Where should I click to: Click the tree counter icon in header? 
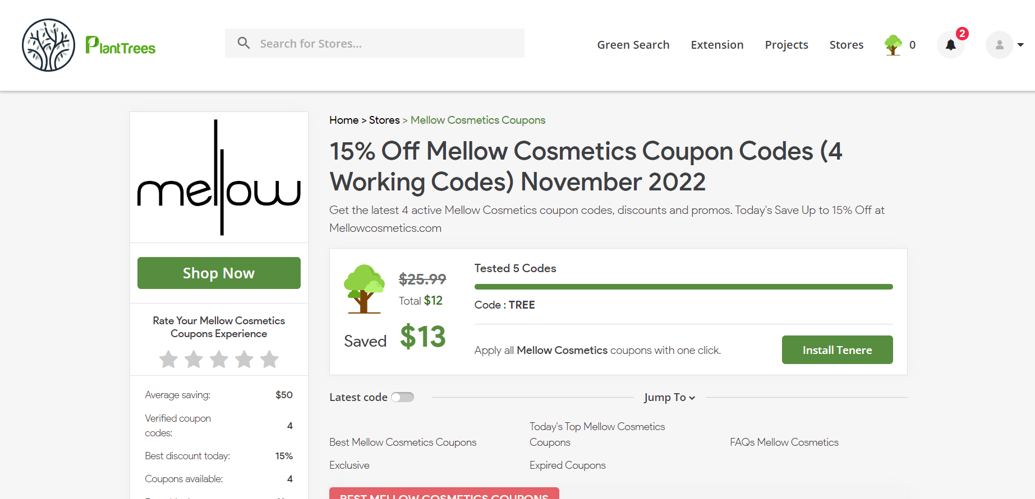click(893, 45)
